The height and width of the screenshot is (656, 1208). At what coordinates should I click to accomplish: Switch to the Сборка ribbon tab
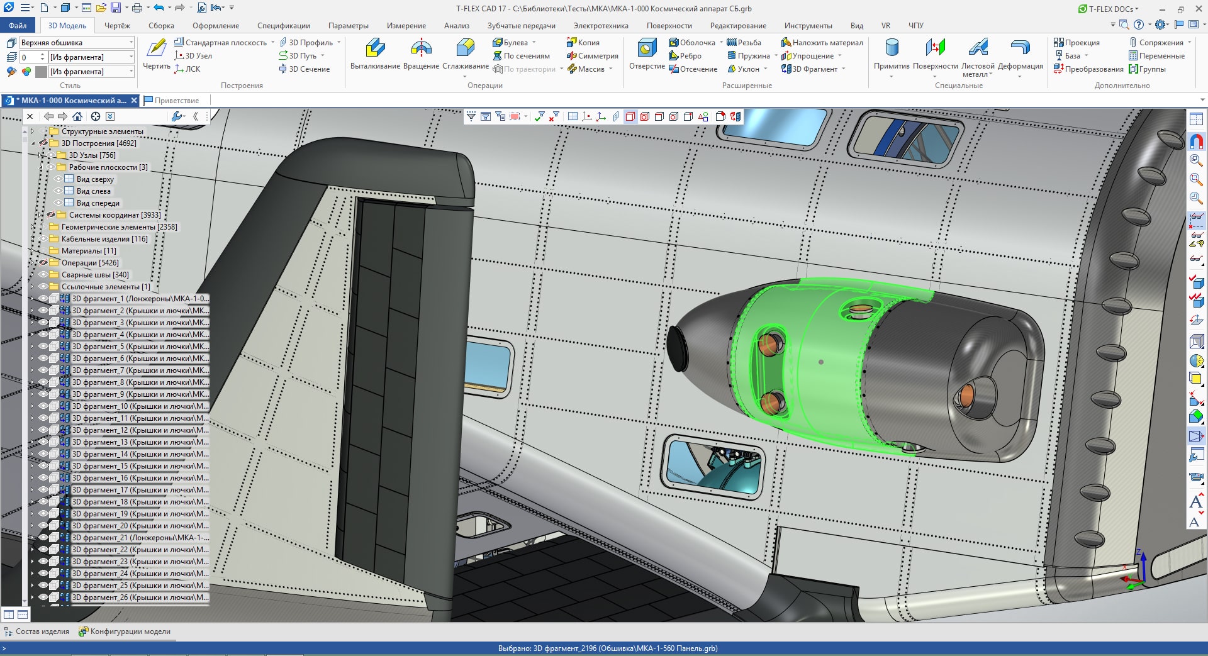(161, 25)
